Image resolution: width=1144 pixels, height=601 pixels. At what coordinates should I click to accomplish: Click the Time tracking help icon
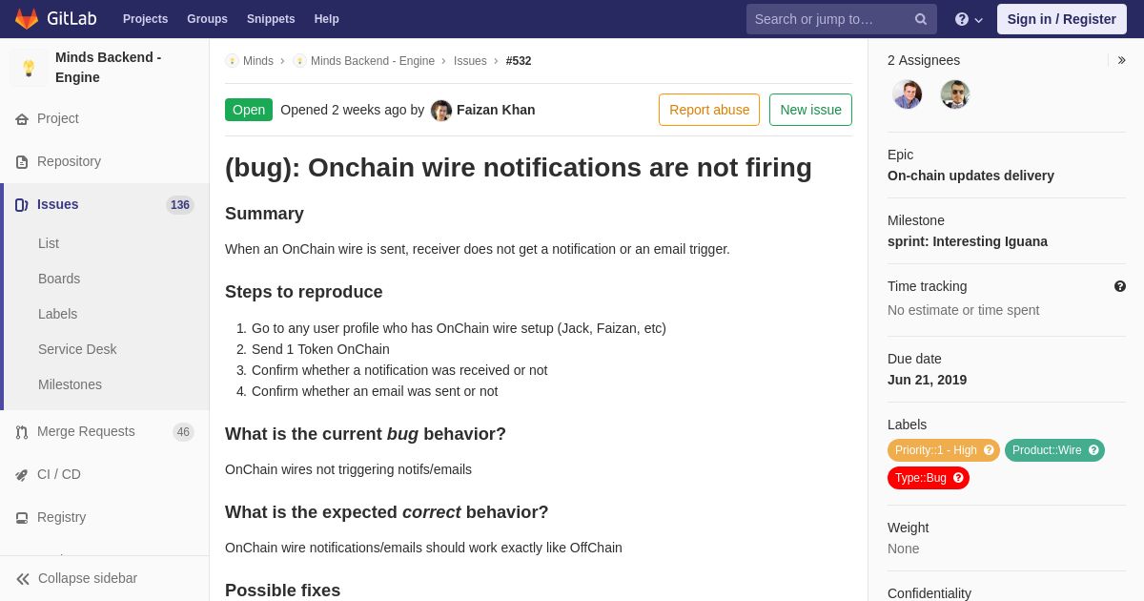click(1119, 286)
